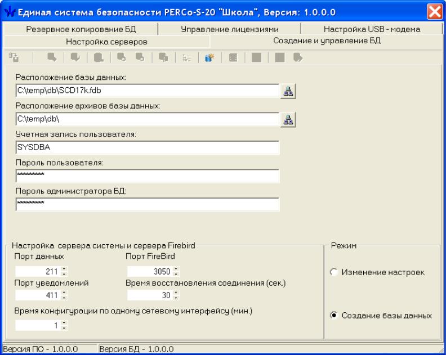The image size is (446, 355).
Task: Browse for database location file
Action: click(x=288, y=91)
